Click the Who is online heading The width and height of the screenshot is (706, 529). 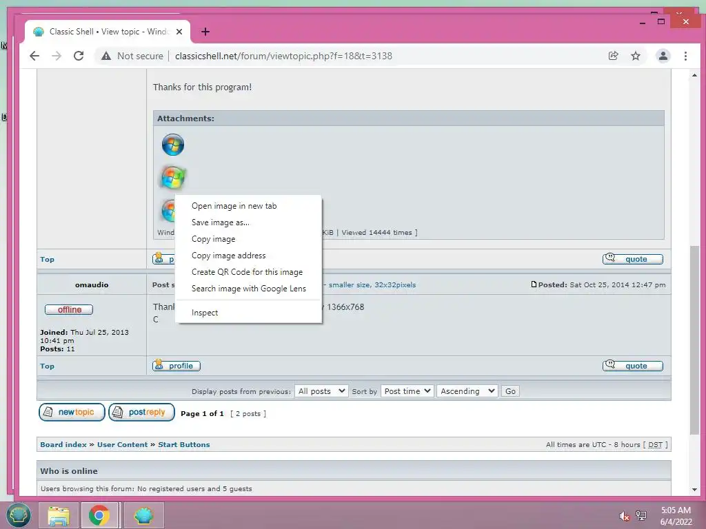tap(69, 471)
